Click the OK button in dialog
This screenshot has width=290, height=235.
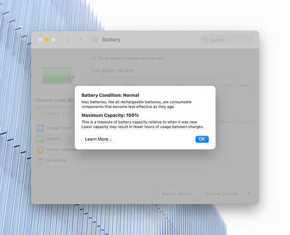(x=202, y=139)
